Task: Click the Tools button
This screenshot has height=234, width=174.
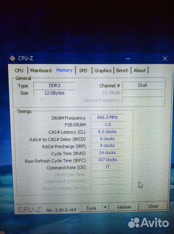Action: pyautogui.click(x=91, y=208)
